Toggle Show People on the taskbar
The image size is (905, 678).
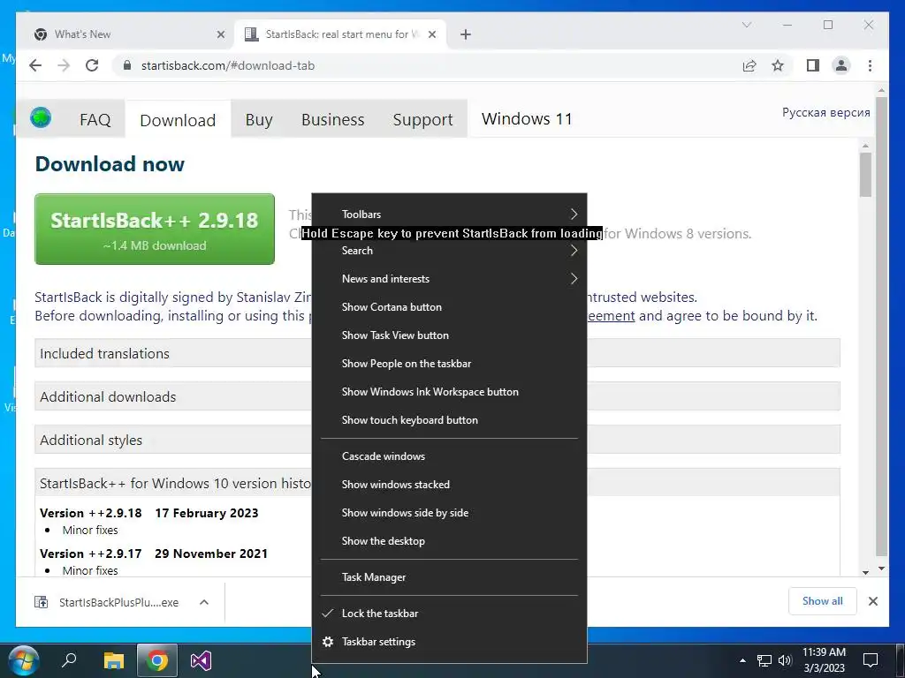tap(449, 364)
